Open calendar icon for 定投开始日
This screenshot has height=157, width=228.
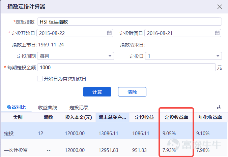[109, 33]
